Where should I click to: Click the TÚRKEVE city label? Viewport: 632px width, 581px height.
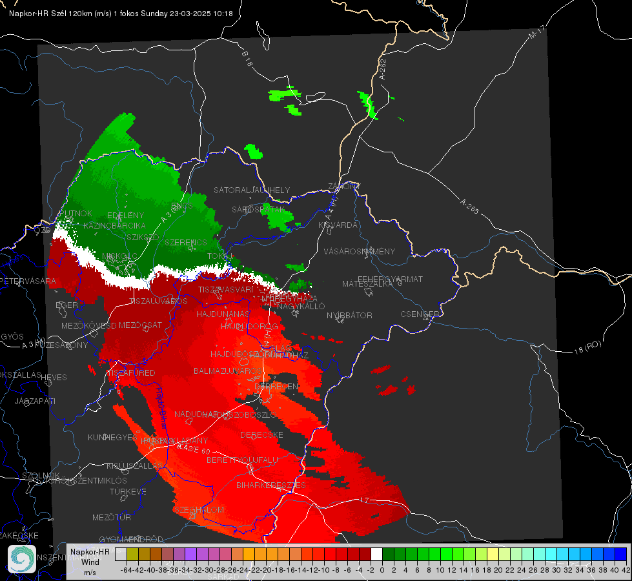pos(128,491)
